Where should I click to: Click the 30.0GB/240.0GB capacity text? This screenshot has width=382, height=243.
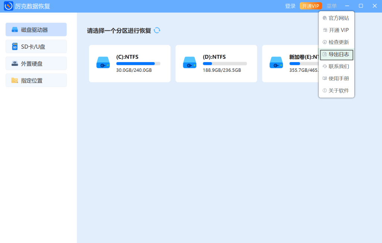coord(134,70)
